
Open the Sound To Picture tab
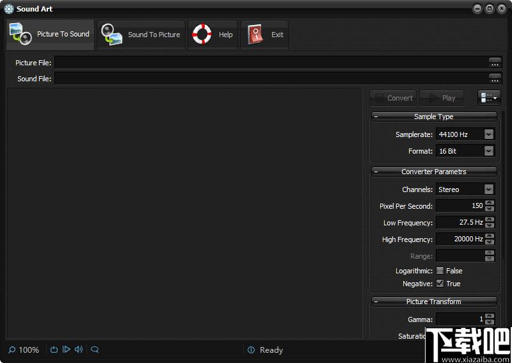click(141, 35)
